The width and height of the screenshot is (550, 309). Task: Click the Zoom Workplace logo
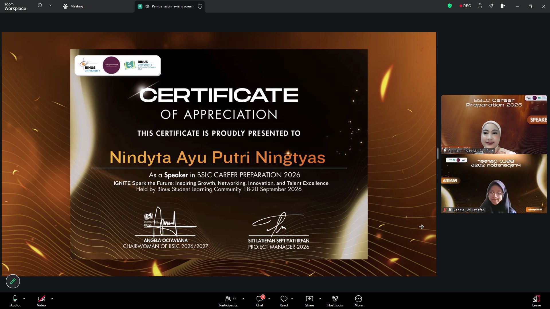(15, 7)
